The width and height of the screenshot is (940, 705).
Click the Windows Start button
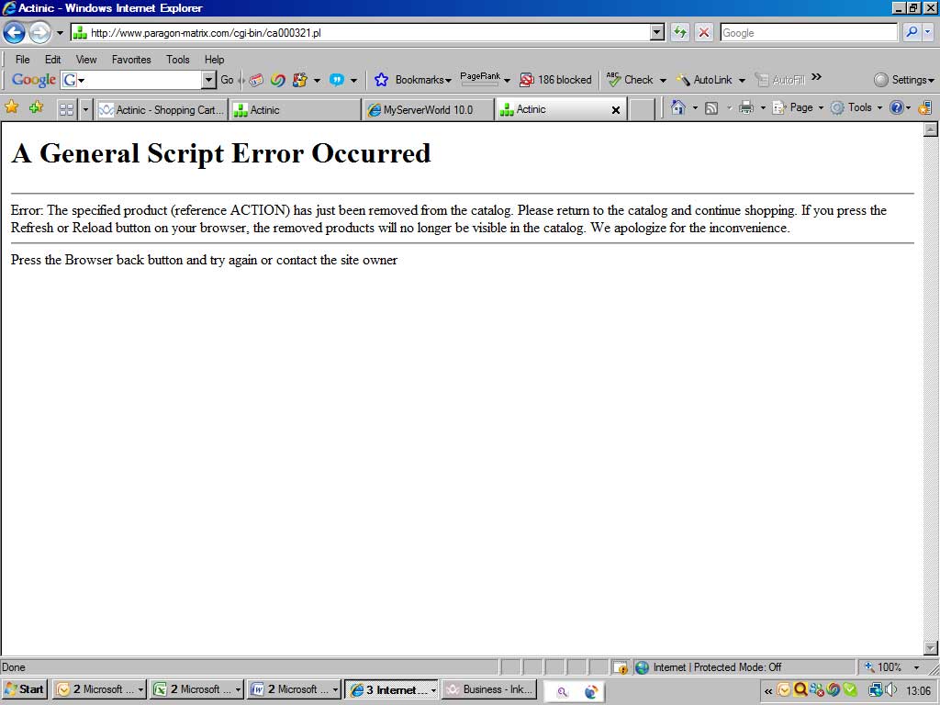(25, 689)
